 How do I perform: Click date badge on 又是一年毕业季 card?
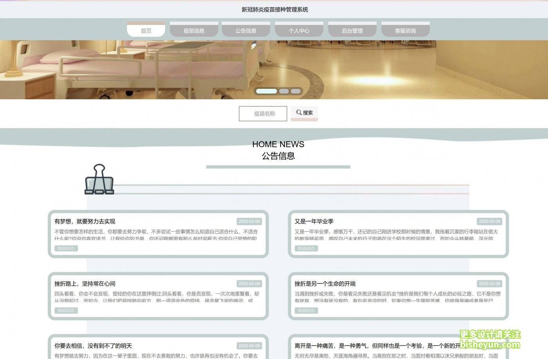click(x=490, y=221)
